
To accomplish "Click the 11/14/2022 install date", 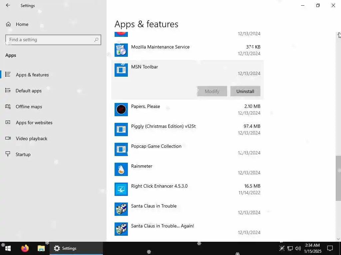I will (x=249, y=193).
